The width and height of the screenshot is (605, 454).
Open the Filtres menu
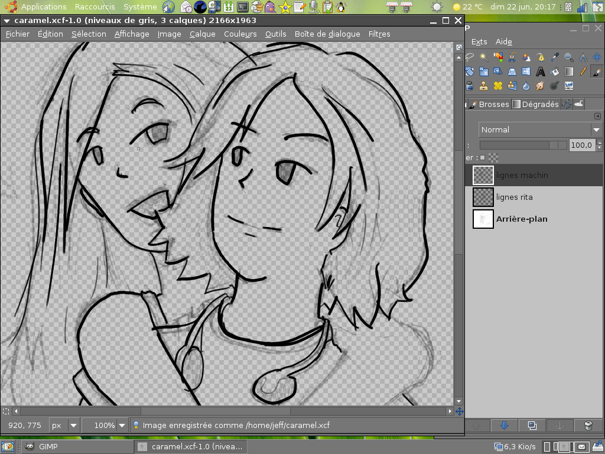point(379,34)
